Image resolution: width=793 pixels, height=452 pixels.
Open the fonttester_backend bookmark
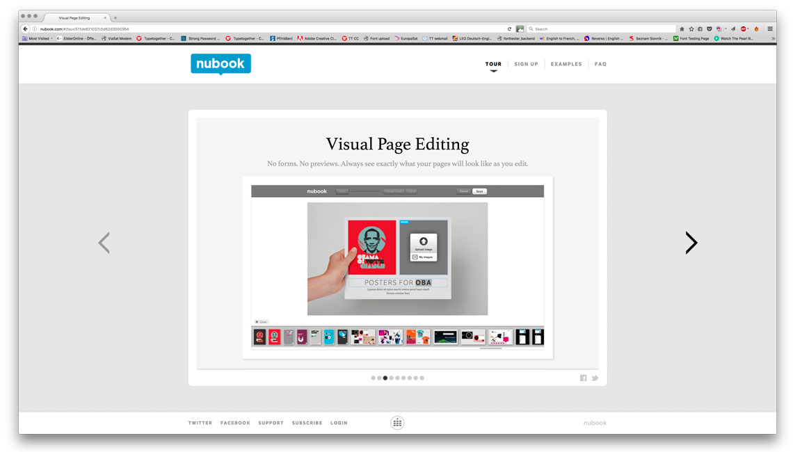tap(516, 38)
